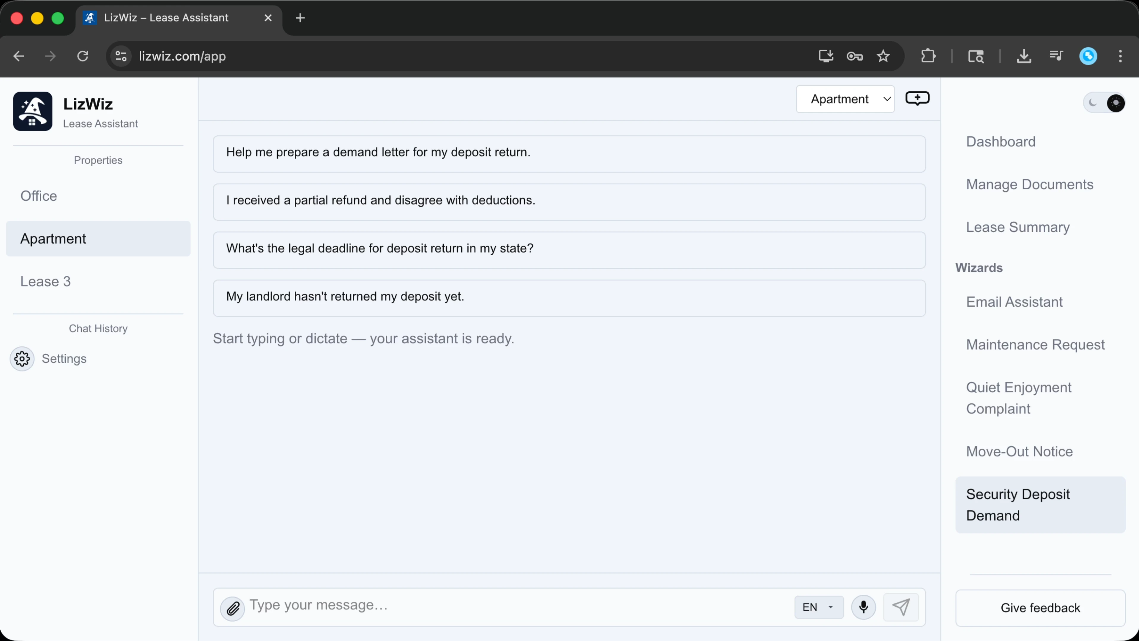Expand the Apartment property dropdown
Viewport: 1139px width, 641px height.
845,99
